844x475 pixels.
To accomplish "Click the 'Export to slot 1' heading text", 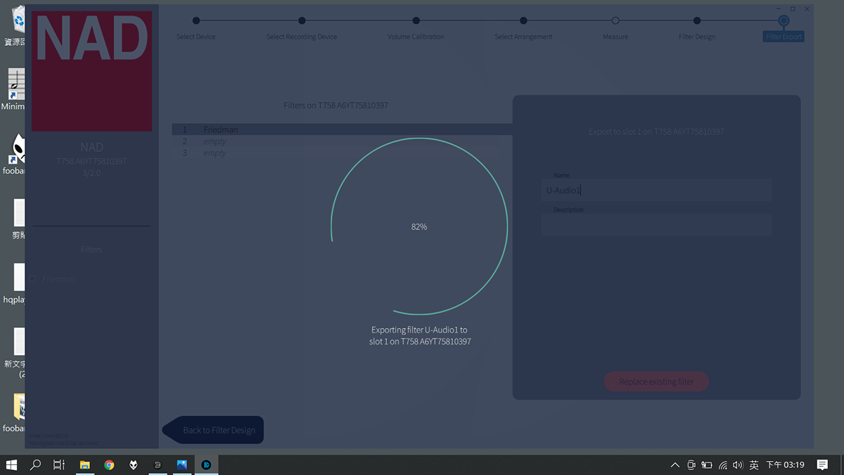I will click(x=656, y=132).
